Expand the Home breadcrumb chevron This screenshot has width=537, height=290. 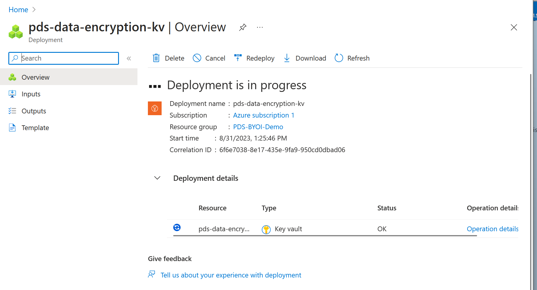point(34,10)
